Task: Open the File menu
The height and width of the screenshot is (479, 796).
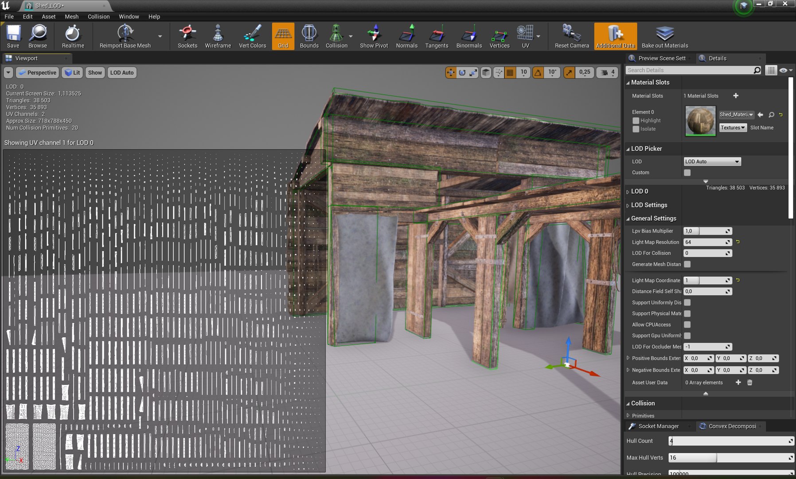Action: [x=9, y=16]
